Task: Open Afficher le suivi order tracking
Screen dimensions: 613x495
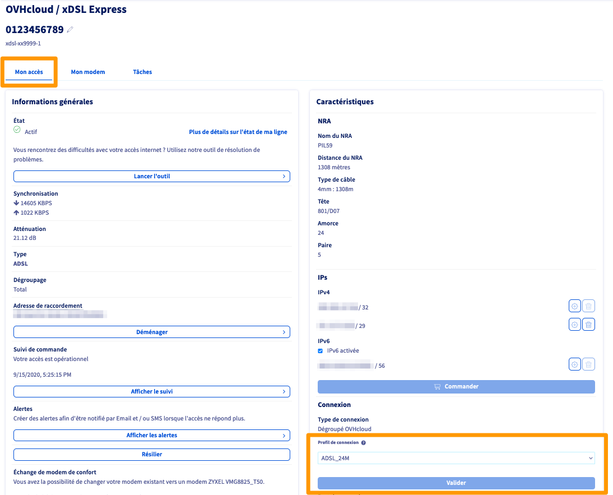Action: [x=152, y=391]
